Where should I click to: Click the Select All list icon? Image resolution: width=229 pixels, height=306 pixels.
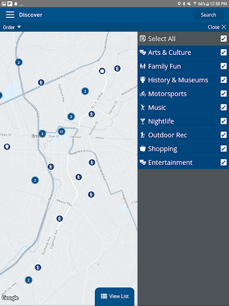[x=143, y=39]
